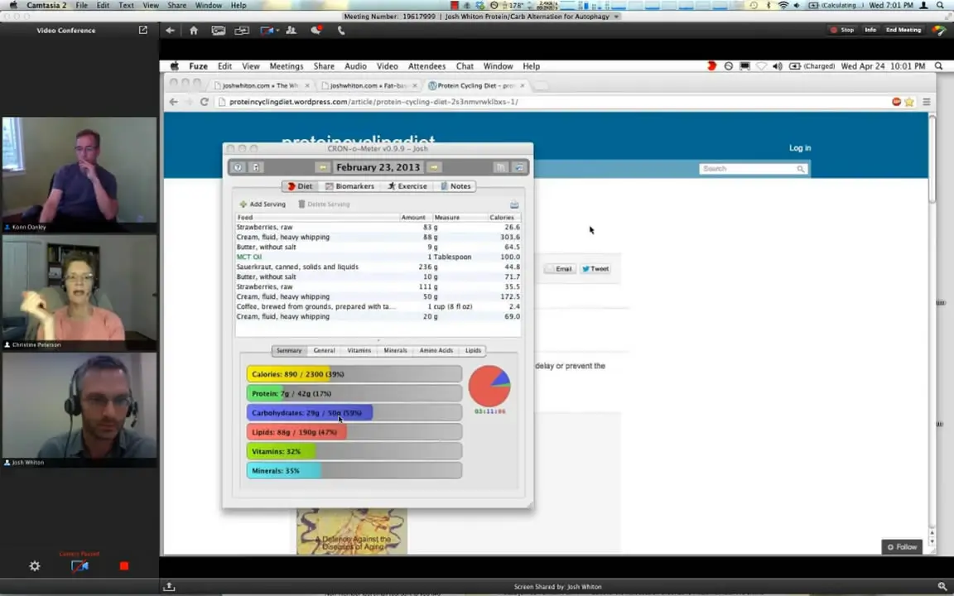Click the Carbohydrates progress bar

pyautogui.click(x=354, y=413)
